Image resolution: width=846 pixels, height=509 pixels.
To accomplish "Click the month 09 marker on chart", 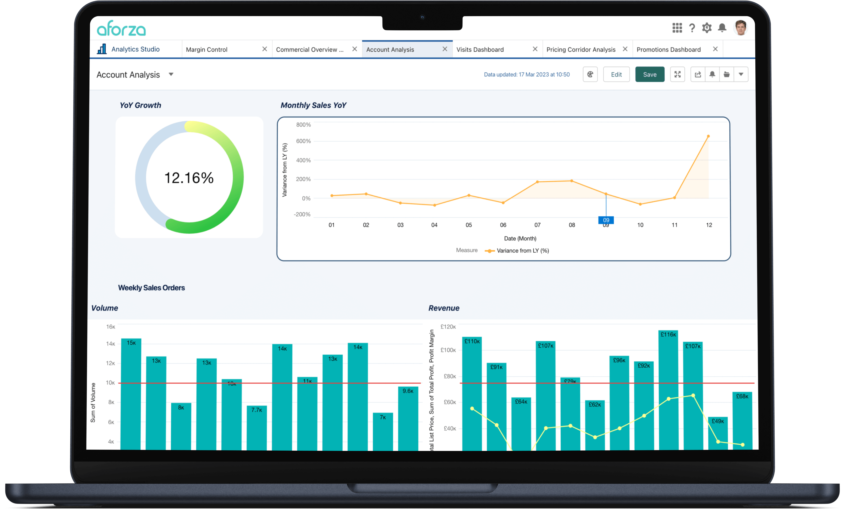I will 606,220.
